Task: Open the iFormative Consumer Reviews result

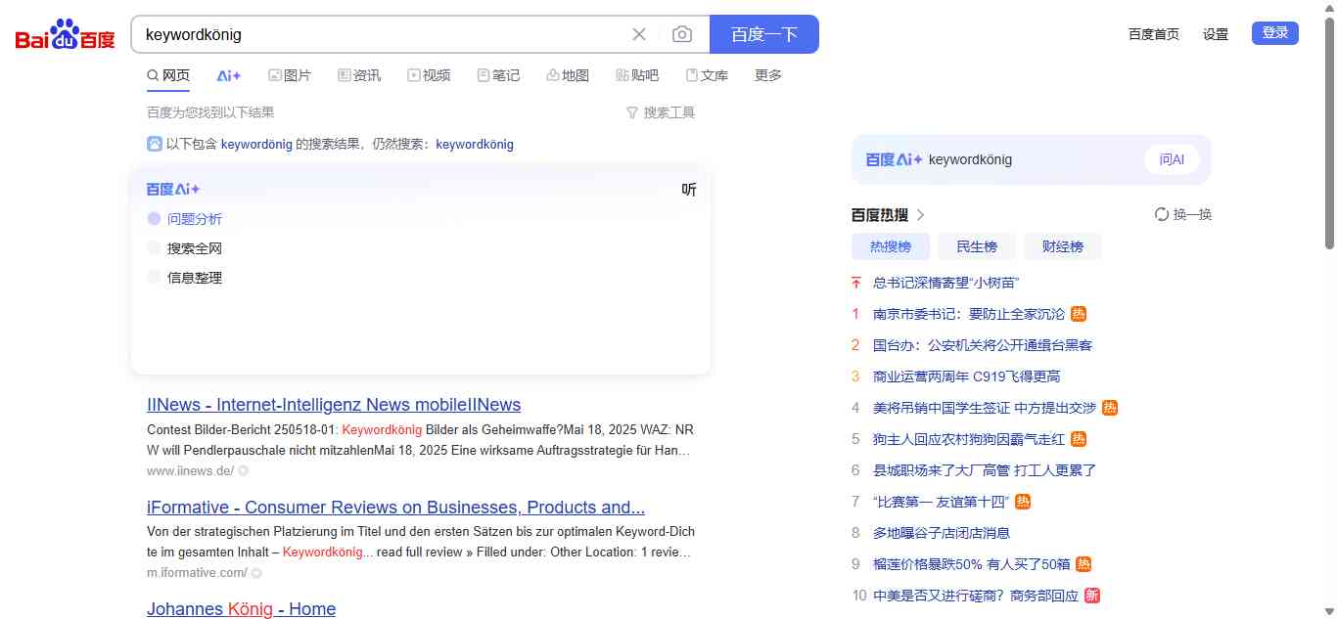Action: pos(395,508)
